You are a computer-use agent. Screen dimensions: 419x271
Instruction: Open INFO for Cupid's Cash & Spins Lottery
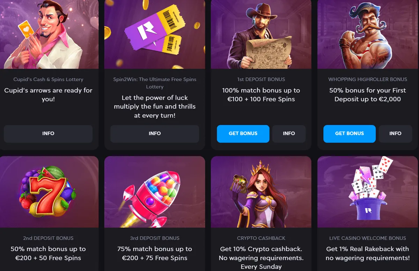48,134
